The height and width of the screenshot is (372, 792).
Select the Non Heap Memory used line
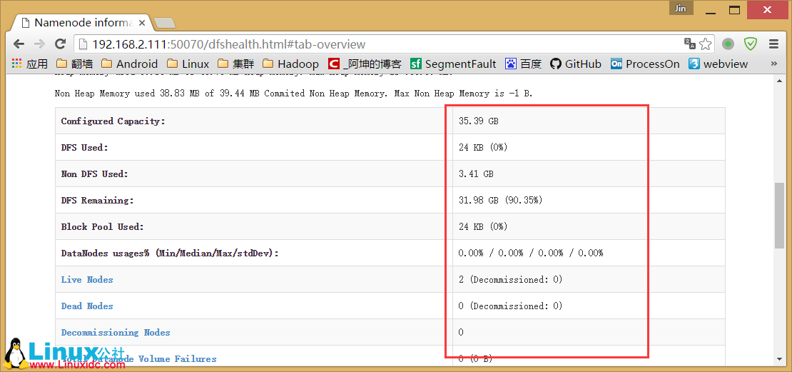(293, 94)
